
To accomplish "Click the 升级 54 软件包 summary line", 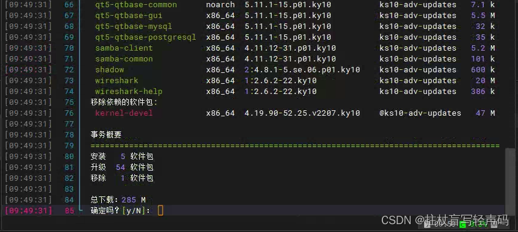I will [x=122, y=168].
